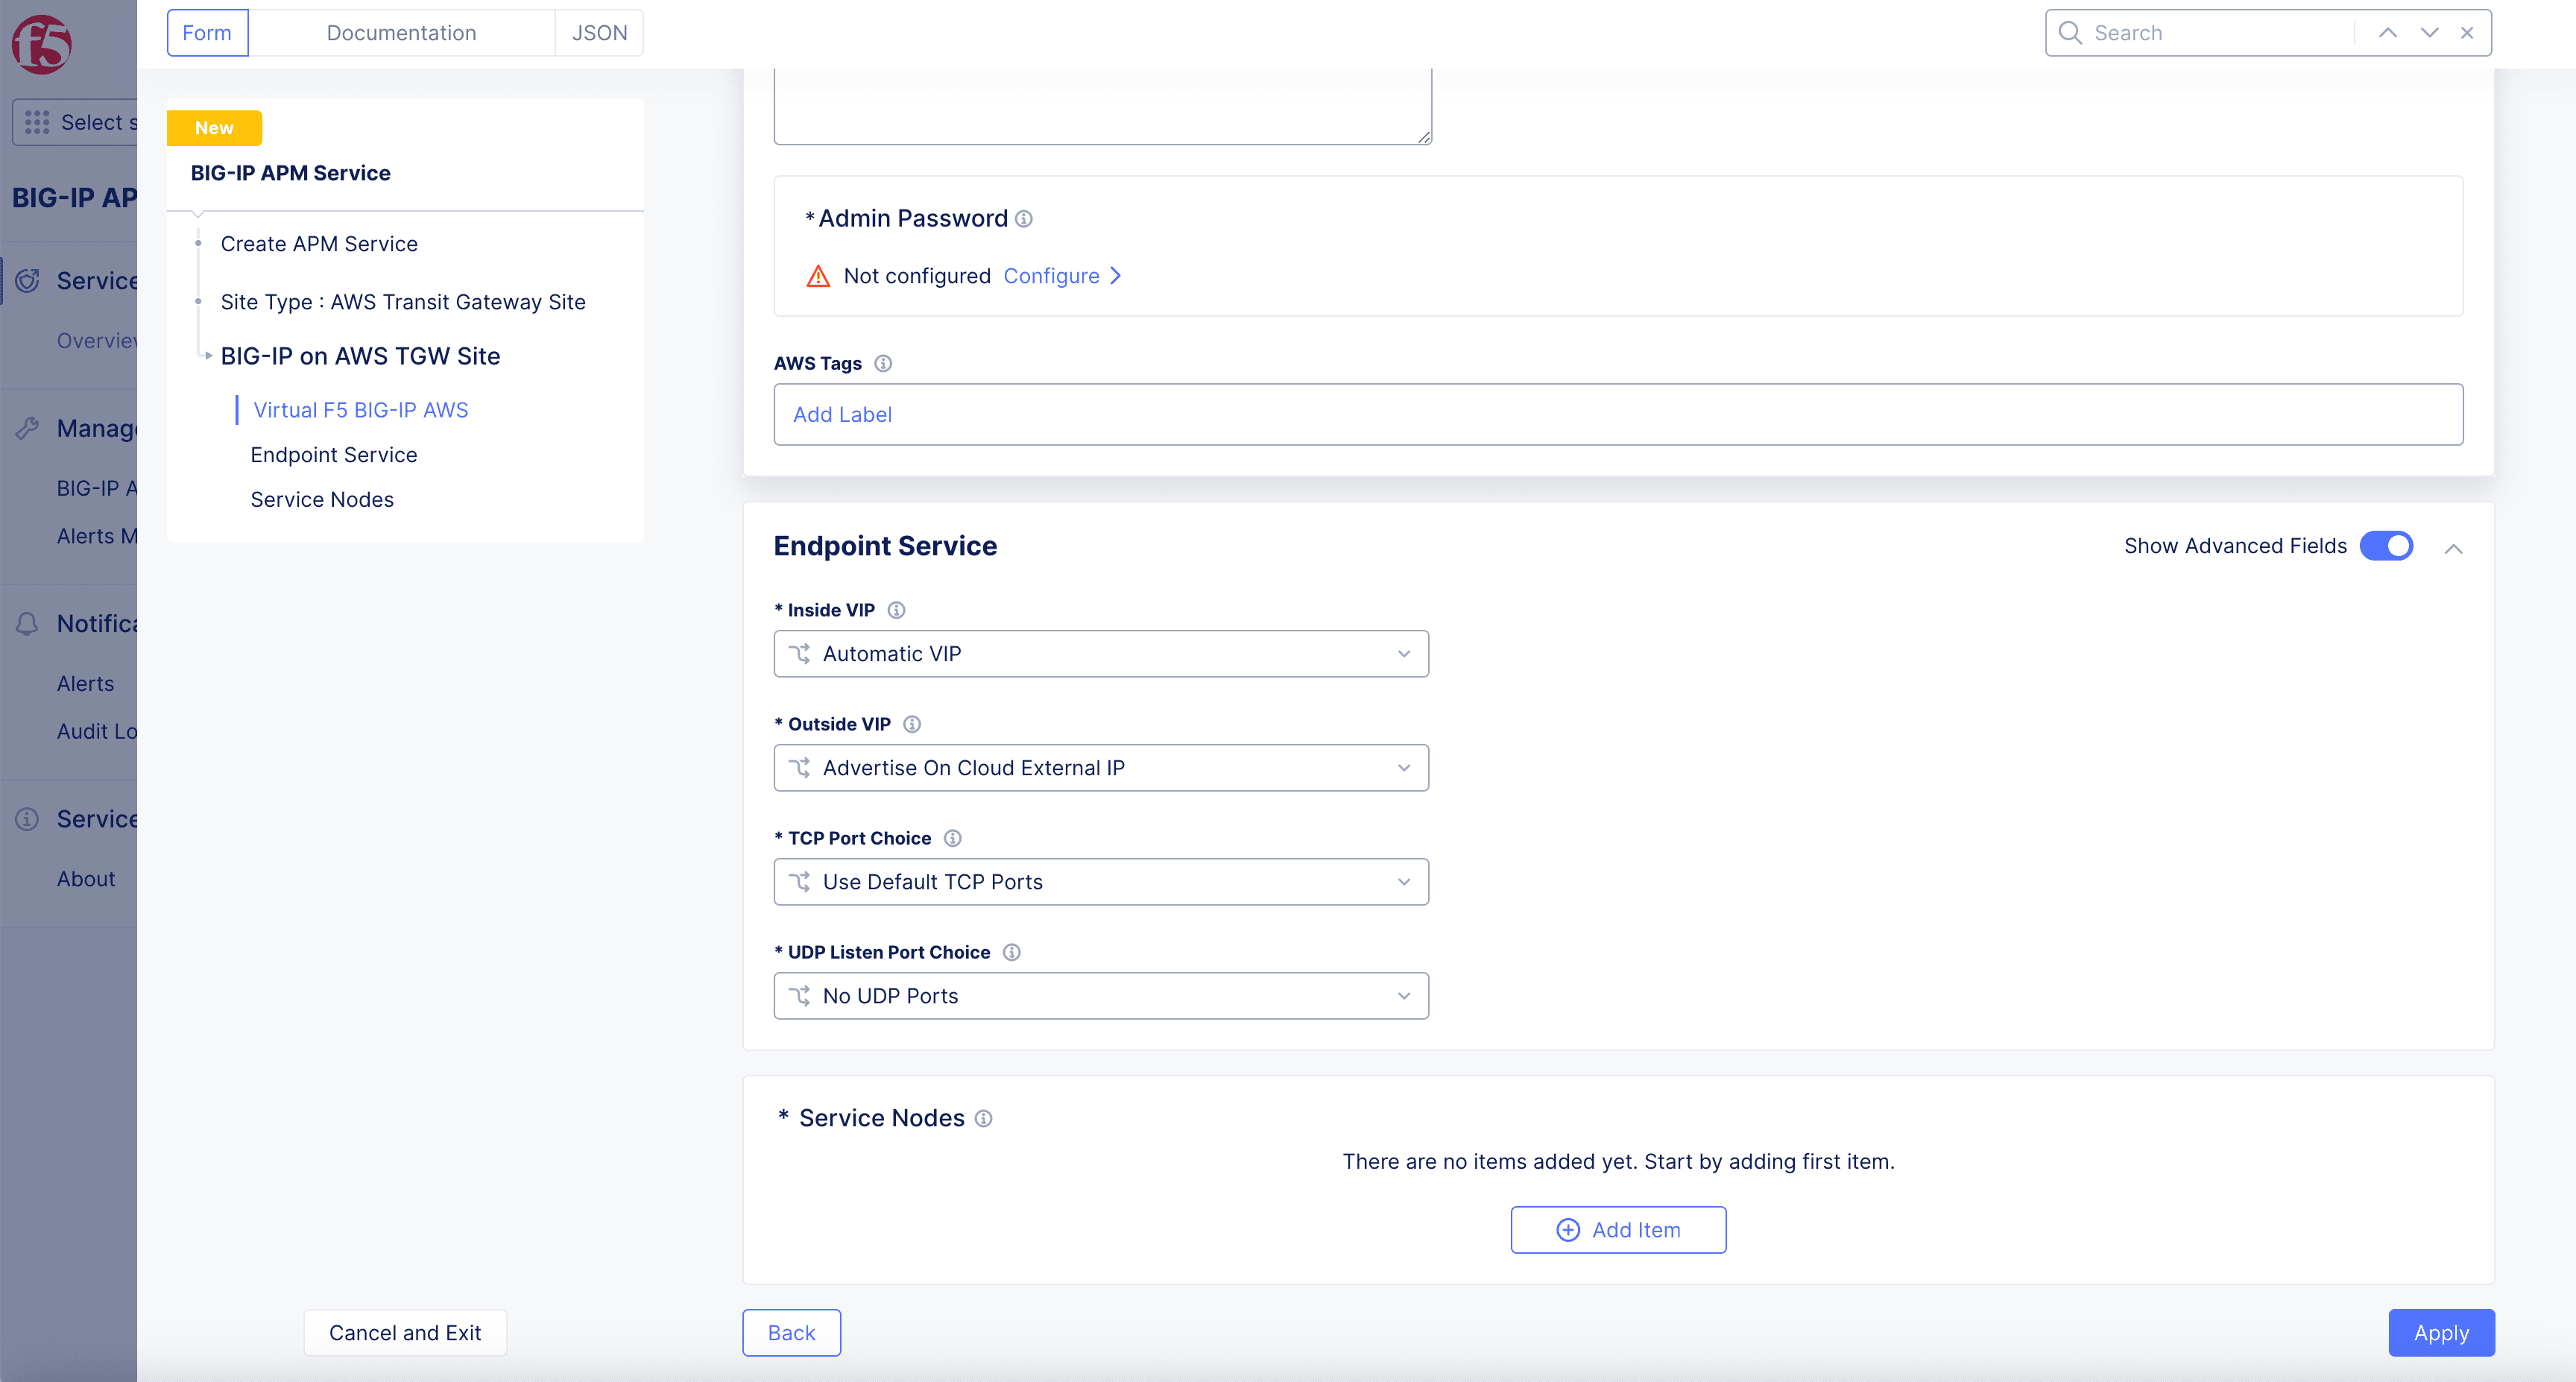Click search next result arrow
This screenshot has height=1382, width=2576.
2429,33
